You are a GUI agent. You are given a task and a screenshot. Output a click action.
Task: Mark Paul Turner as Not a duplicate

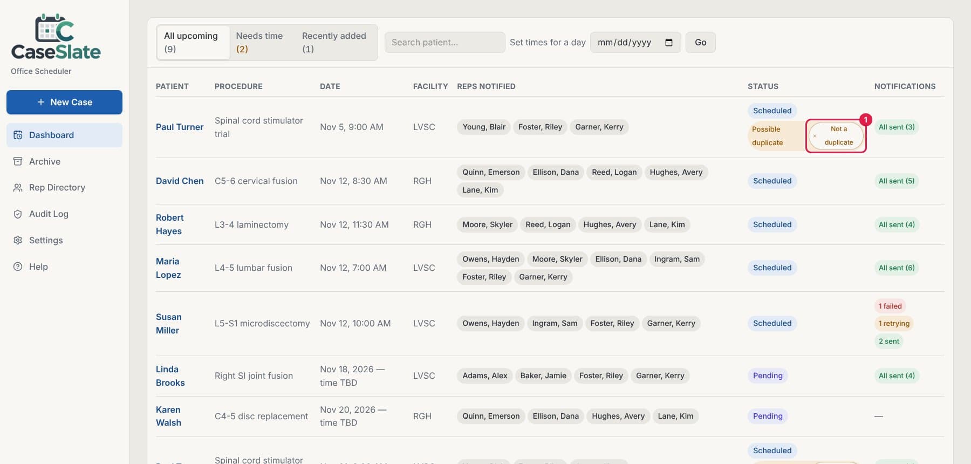pyautogui.click(x=836, y=136)
